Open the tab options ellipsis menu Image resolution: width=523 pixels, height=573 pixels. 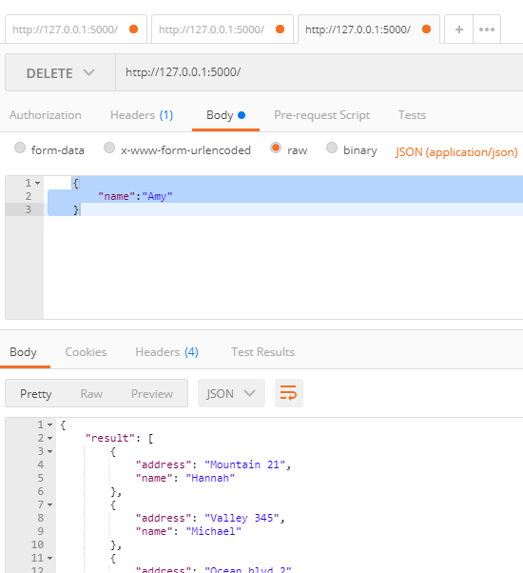[x=487, y=30]
